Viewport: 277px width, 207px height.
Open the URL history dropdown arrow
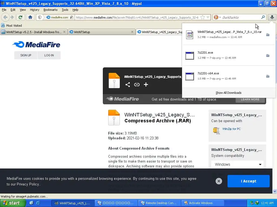208,17
